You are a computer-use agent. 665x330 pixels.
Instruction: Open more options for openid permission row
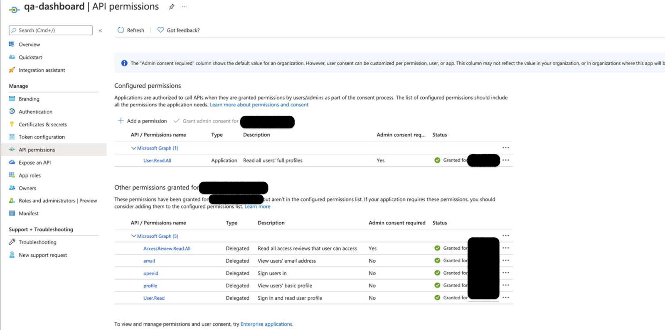point(505,273)
